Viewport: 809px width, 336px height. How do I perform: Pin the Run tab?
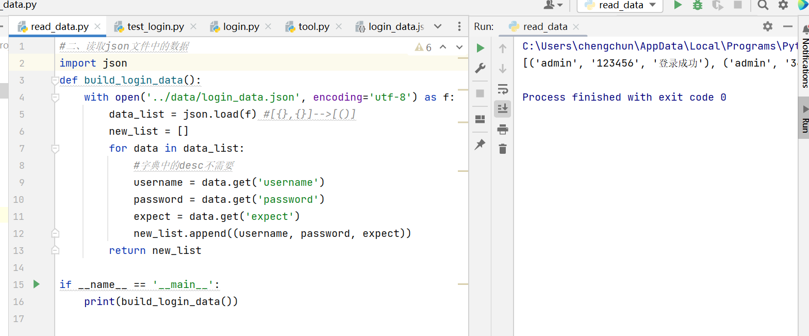tap(480, 145)
